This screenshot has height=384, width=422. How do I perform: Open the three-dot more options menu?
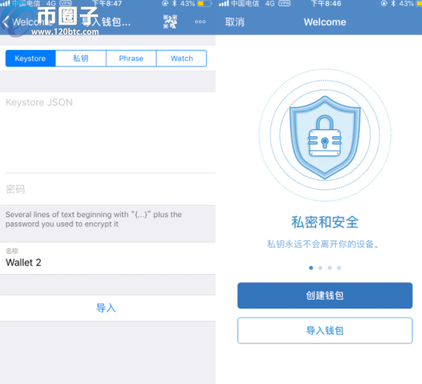[x=200, y=22]
